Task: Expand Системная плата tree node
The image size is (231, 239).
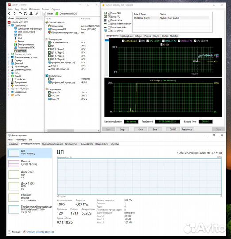Action: pyautogui.click(x=9, y=54)
